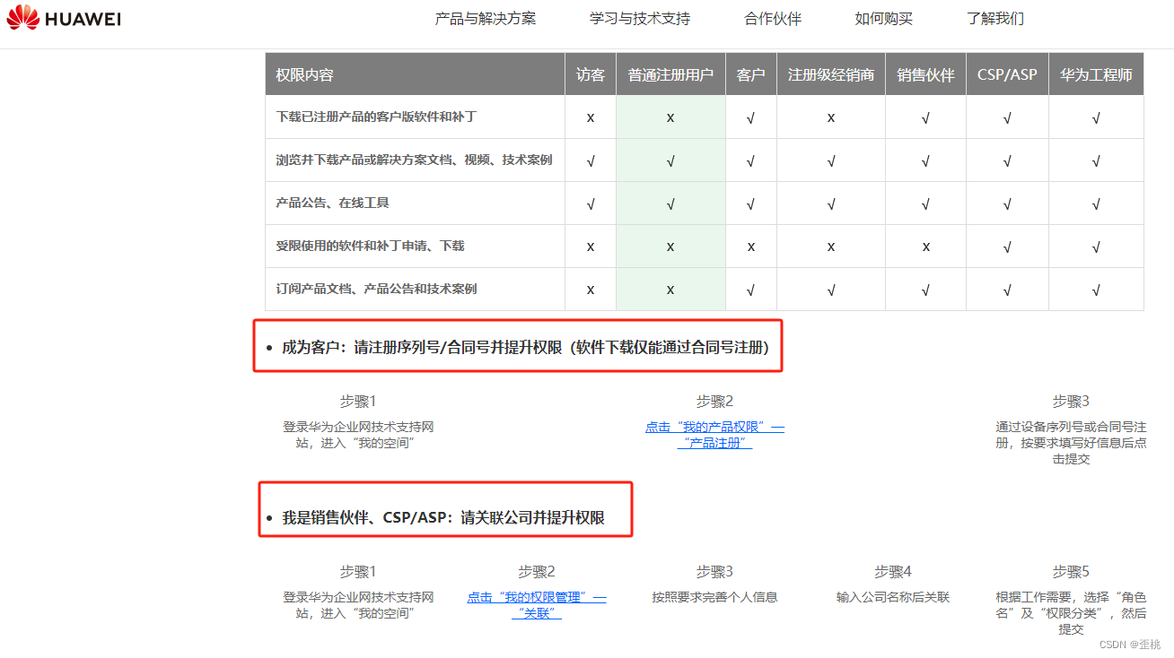The height and width of the screenshot is (658, 1174).
Task: Click 普通注册用户 cell in 产品公告 row
Action: tap(670, 203)
